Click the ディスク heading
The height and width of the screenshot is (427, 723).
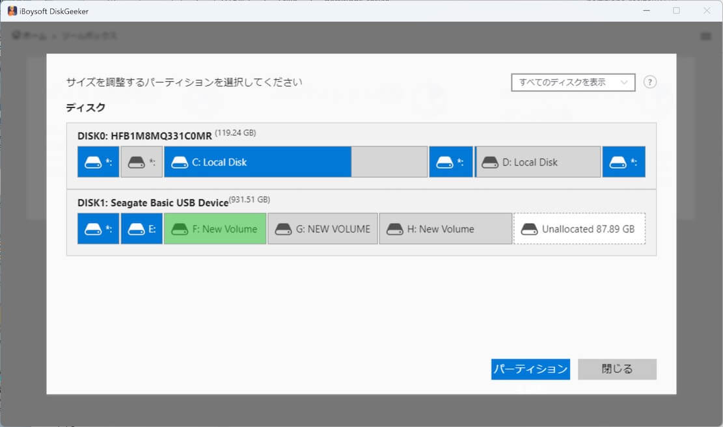86,107
